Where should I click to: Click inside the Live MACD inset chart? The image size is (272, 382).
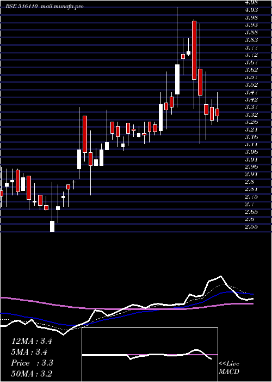click(150, 355)
